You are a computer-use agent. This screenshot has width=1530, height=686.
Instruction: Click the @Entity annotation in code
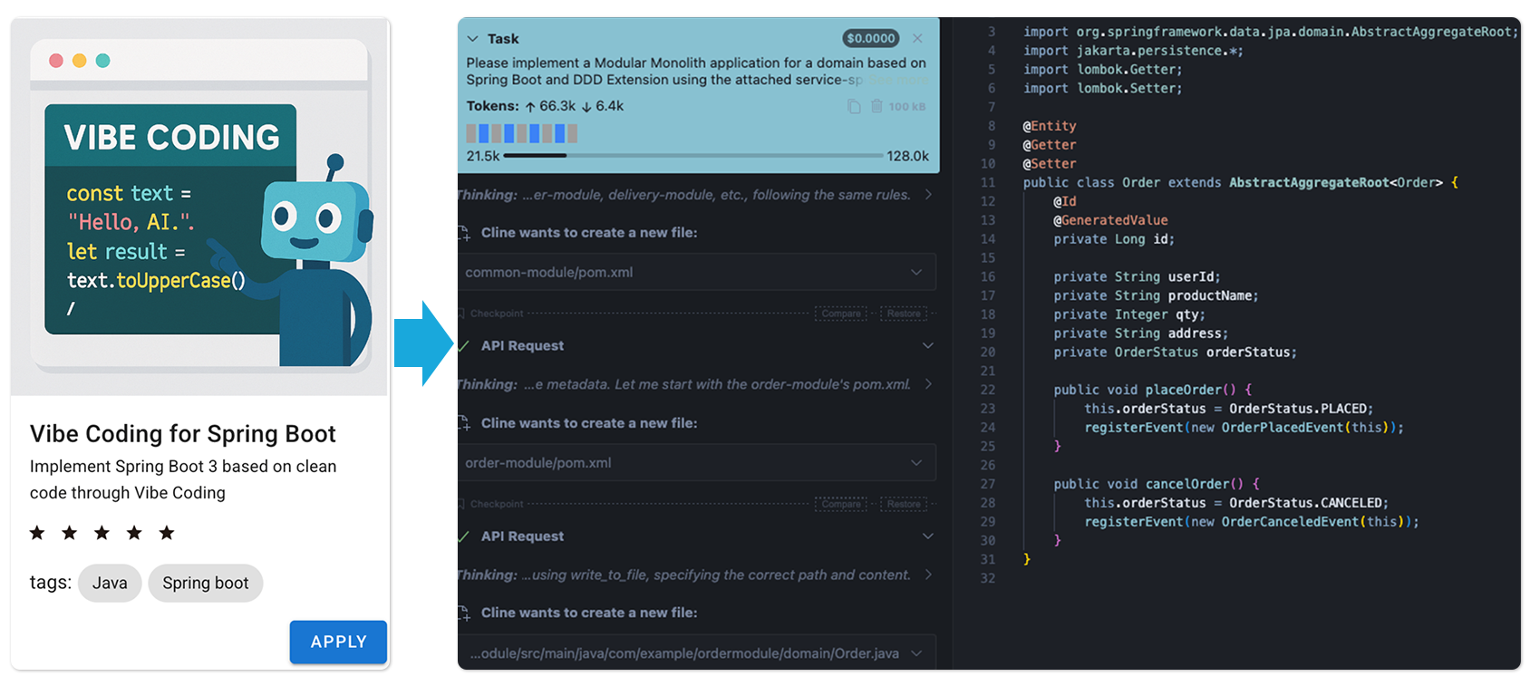click(x=1050, y=126)
